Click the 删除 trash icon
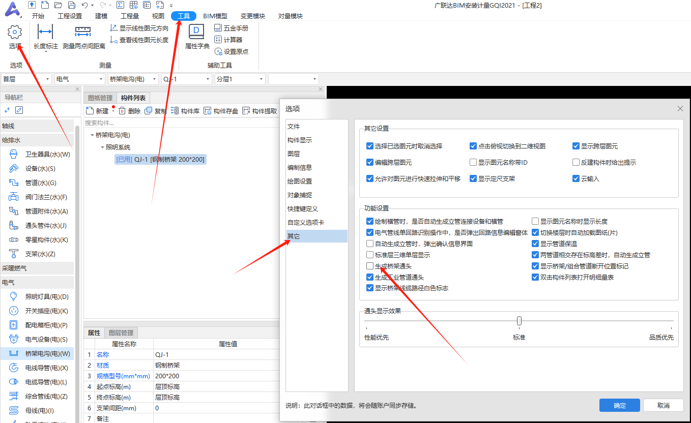 (122, 111)
